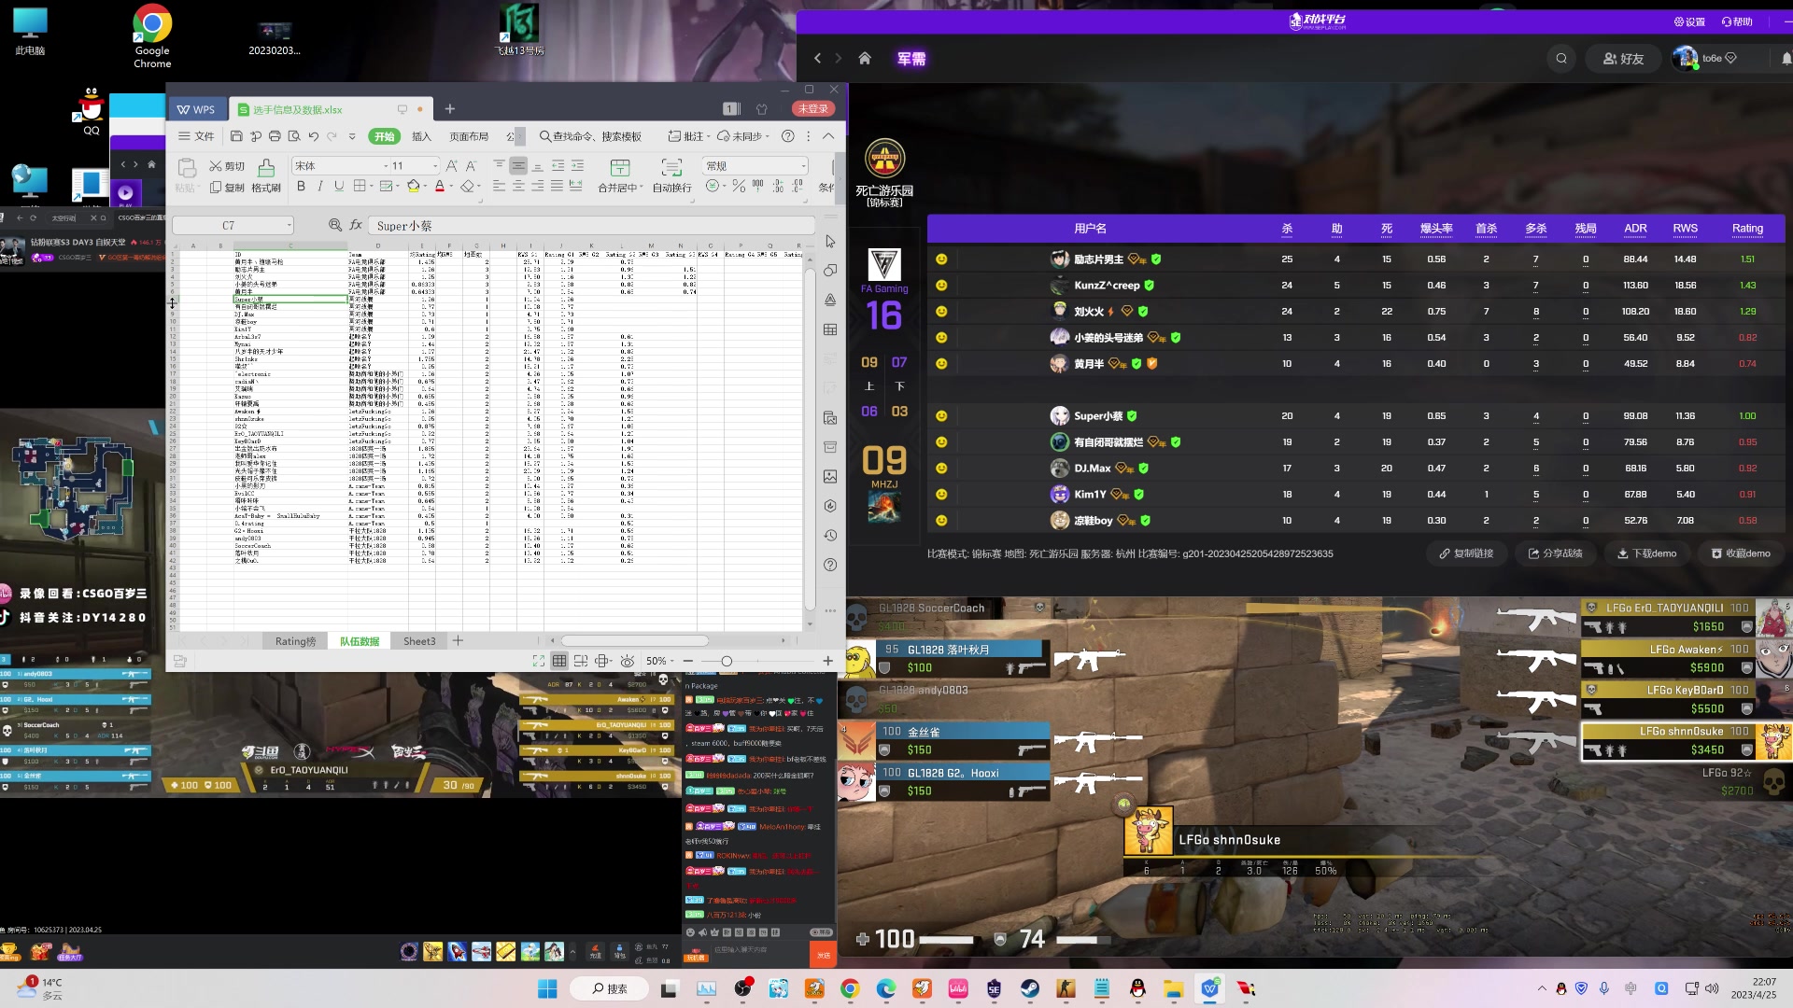The height and width of the screenshot is (1008, 1793).
Task: Toggle the vertical middle align button
Action: pyautogui.click(x=518, y=166)
